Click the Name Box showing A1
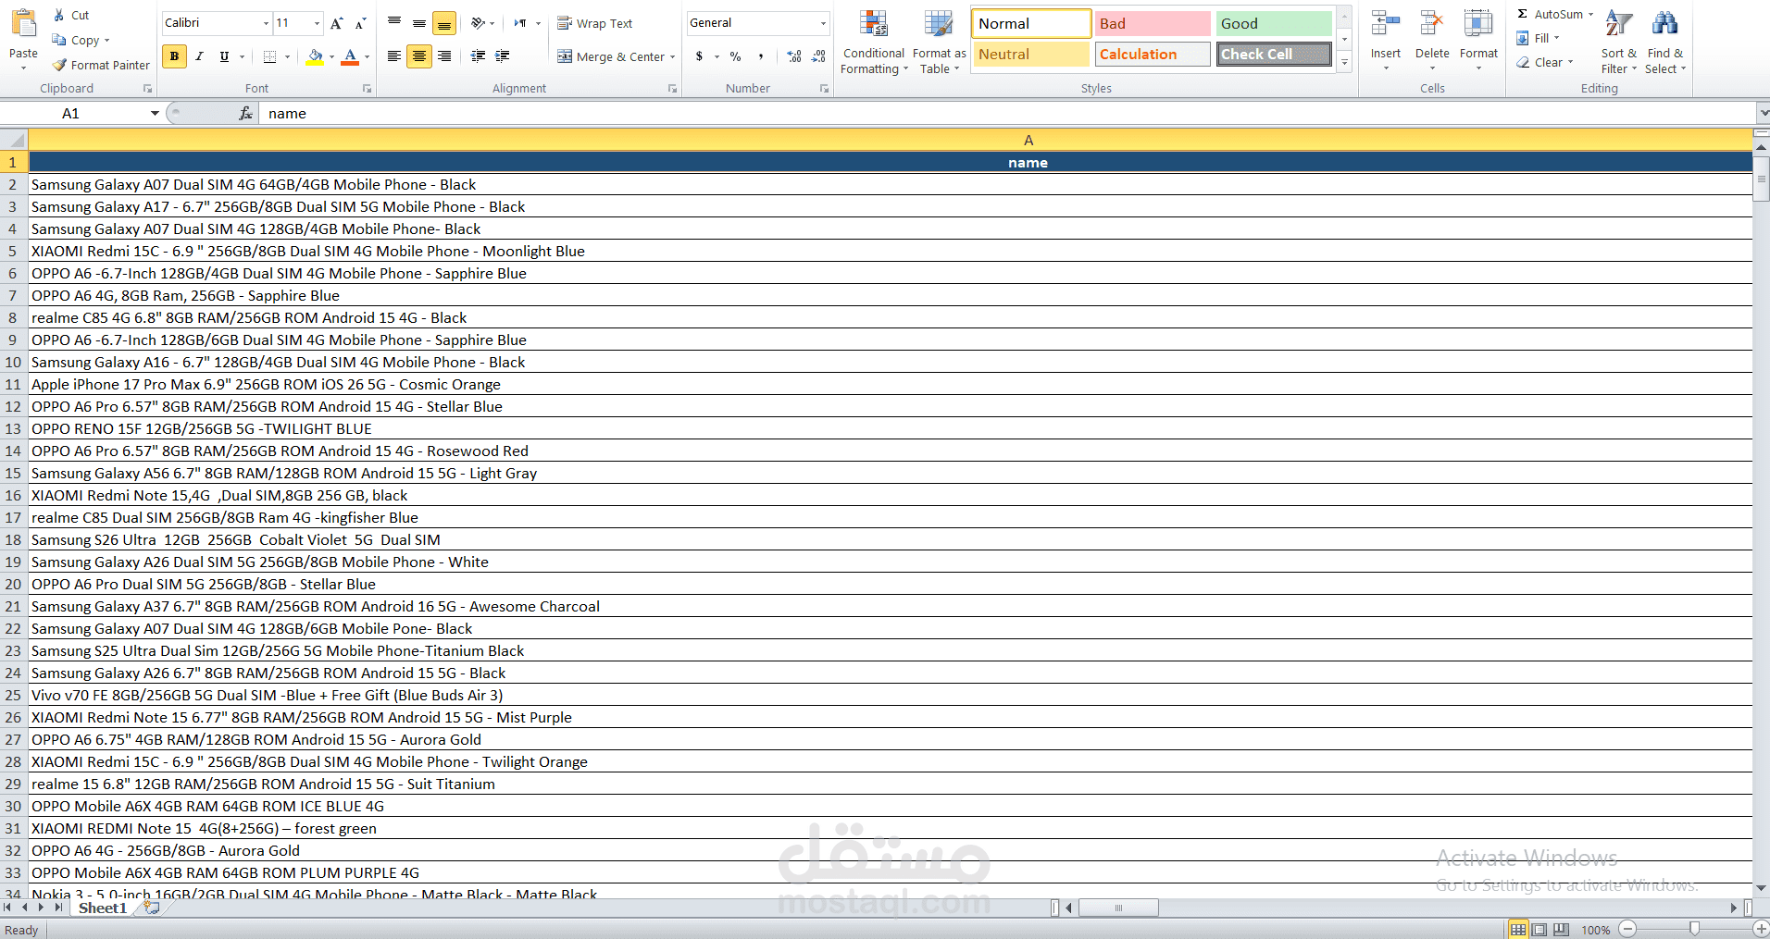 pos(72,113)
